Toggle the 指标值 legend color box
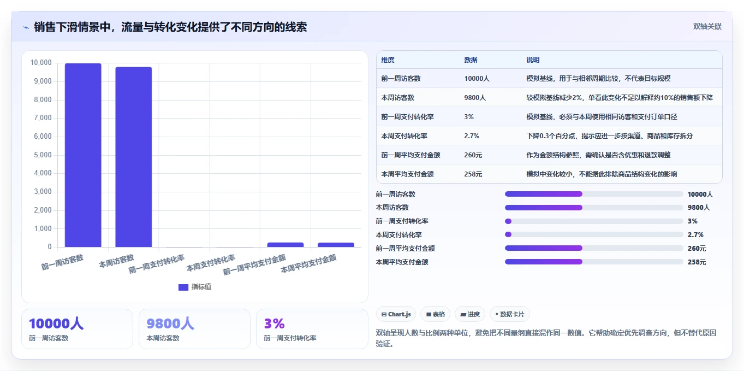Viewport: 744px width, 371px height. pos(183,287)
